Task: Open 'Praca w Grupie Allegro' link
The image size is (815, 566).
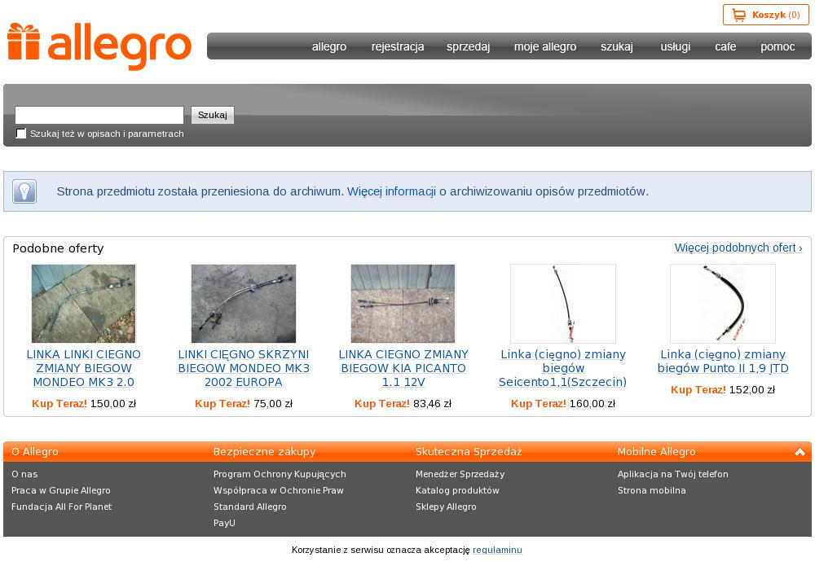Action: tap(61, 490)
